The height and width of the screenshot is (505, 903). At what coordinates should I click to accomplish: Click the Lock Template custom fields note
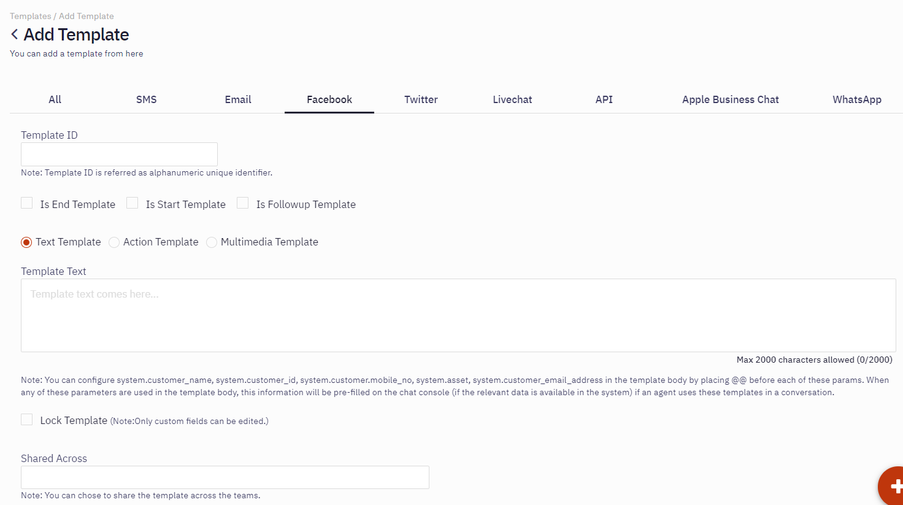pos(190,421)
